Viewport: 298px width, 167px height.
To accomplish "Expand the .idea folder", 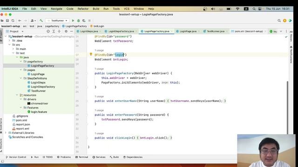I will (x=9, y=40).
